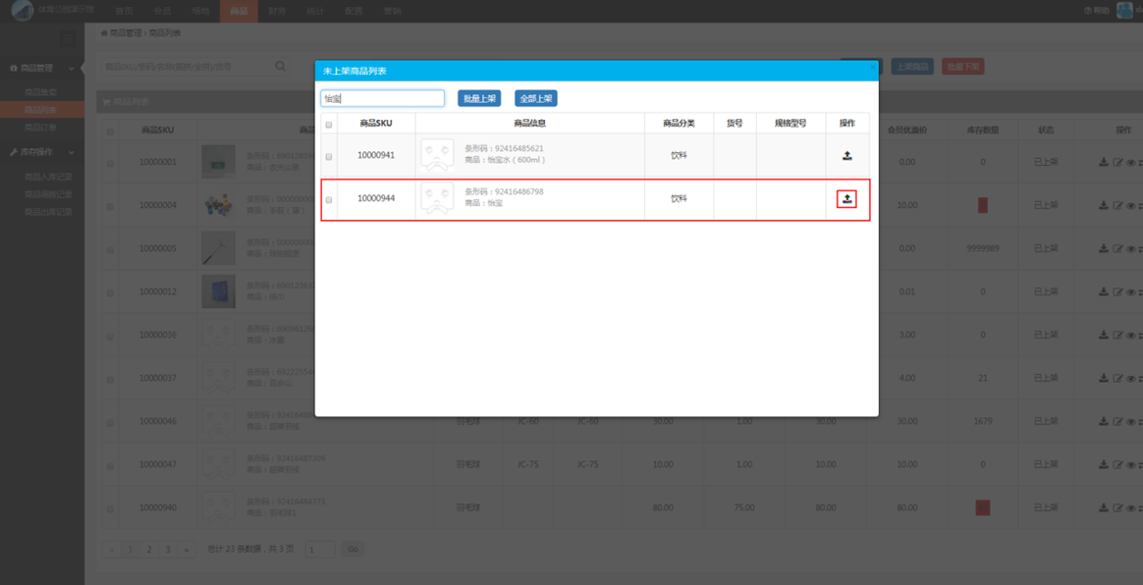This screenshot has width=1143, height=585.
Task: Go to page 3 in pagination
Action: pyautogui.click(x=168, y=550)
